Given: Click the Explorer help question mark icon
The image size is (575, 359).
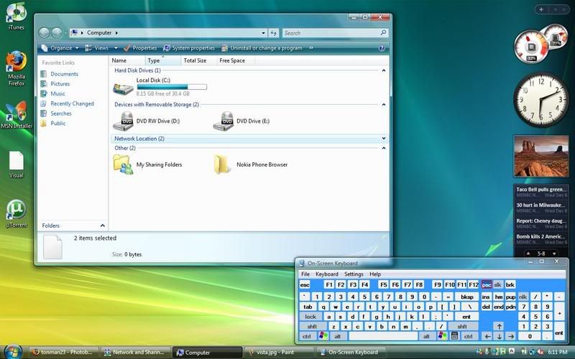Looking at the screenshot, I should point(382,48).
